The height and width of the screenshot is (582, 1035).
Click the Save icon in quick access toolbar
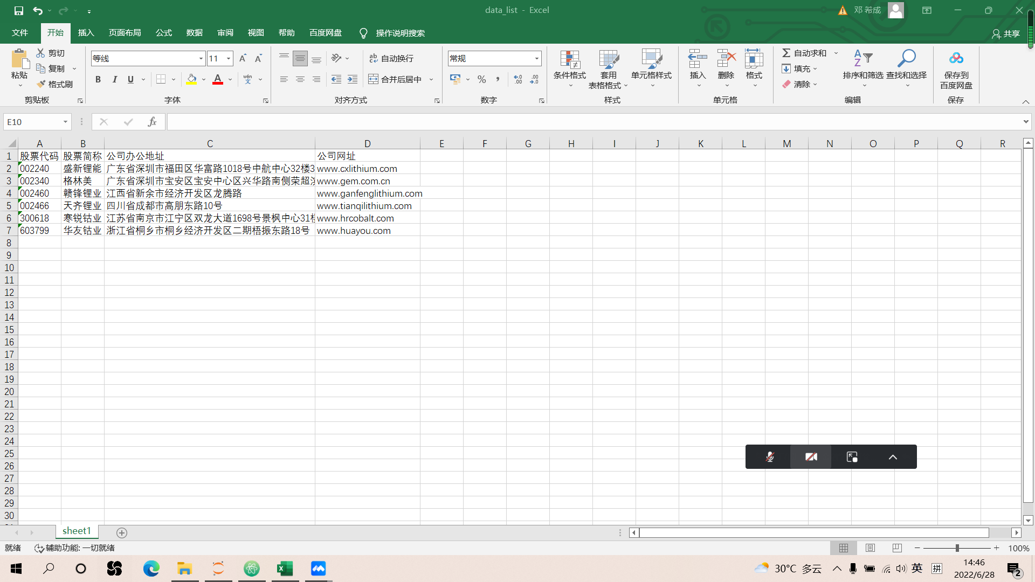point(19,10)
